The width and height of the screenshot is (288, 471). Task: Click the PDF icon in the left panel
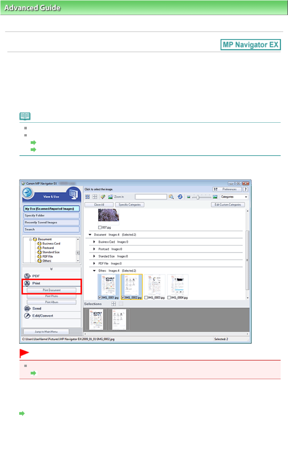coord(27,276)
